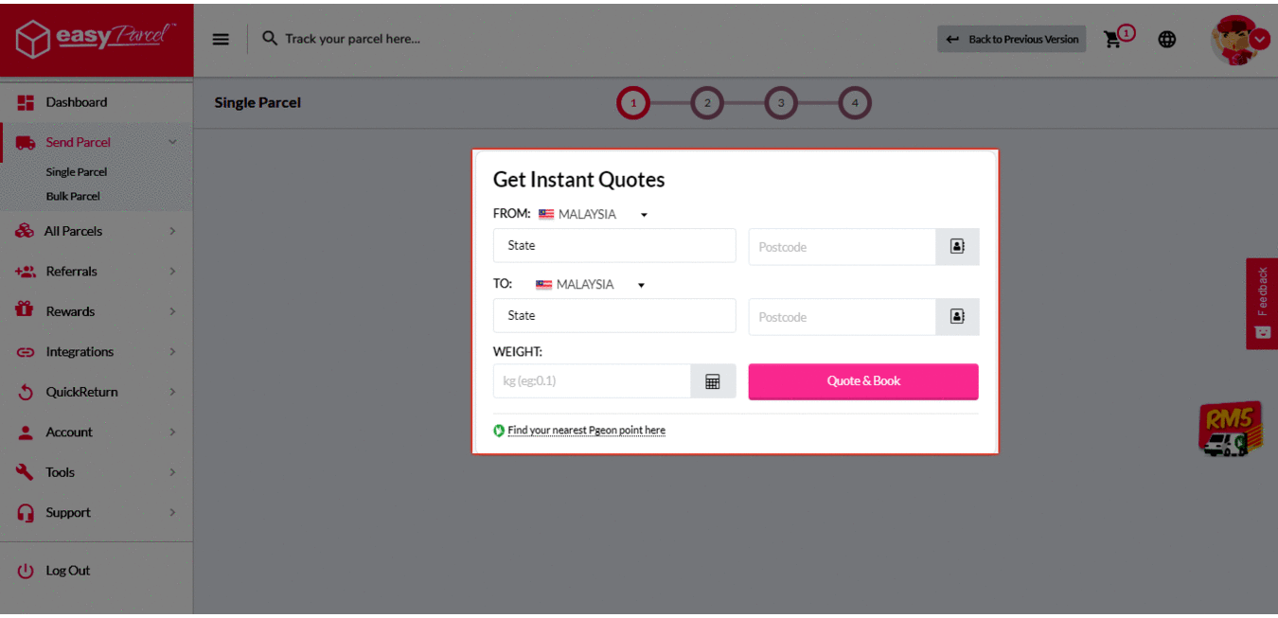
Task: Click the weight kg input field
Action: 592,381
